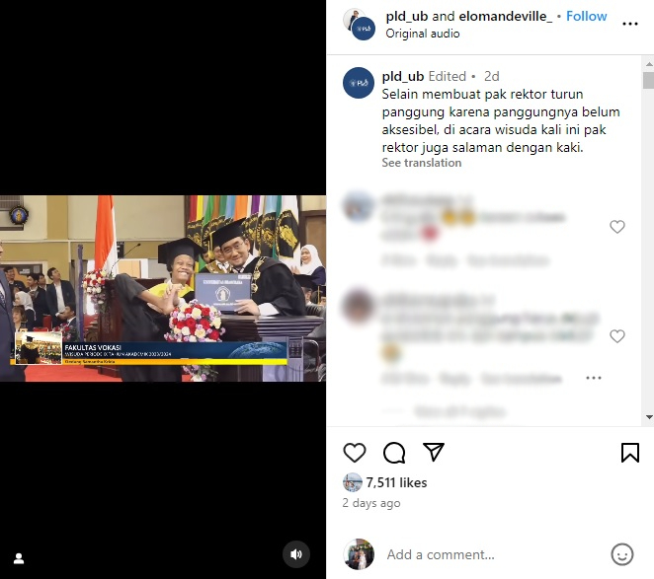Pause the graduation video

[163, 288]
